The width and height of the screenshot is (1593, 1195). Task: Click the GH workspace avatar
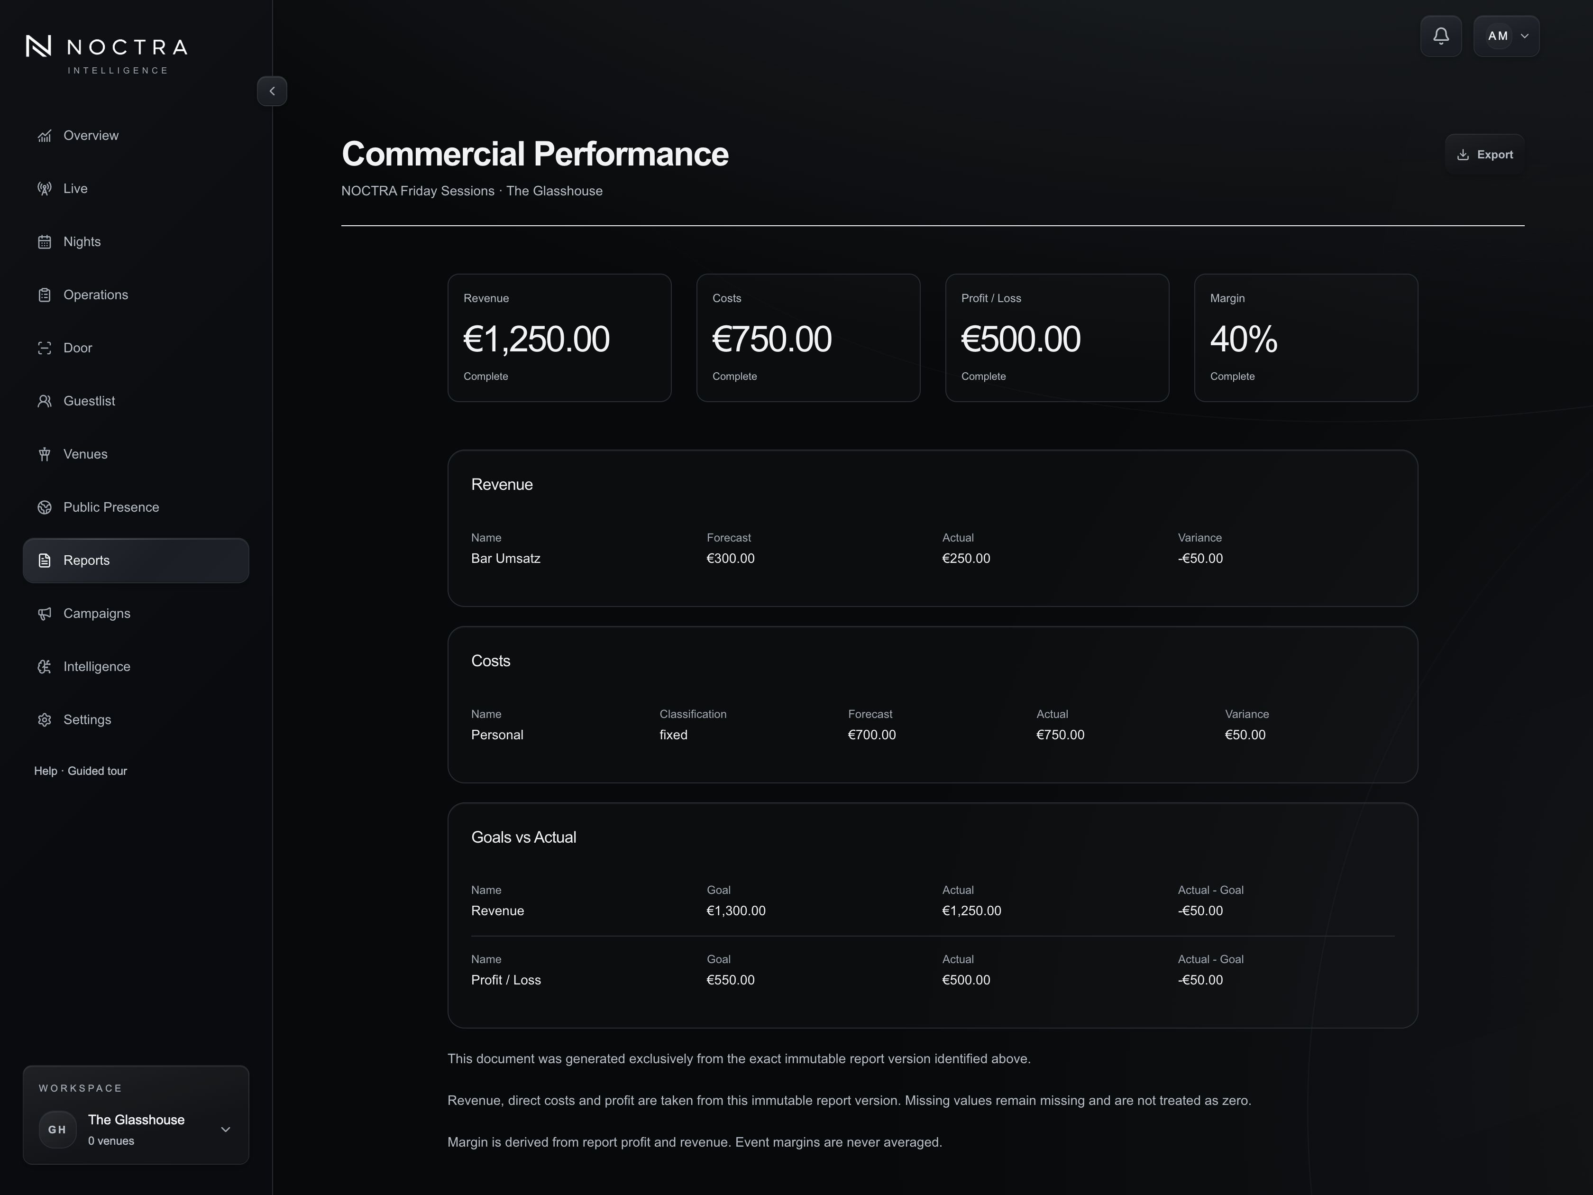[58, 1130]
